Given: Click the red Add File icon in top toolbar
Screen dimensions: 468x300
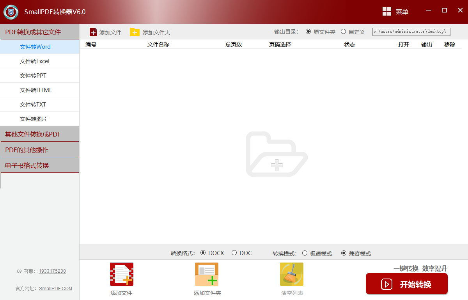Looking at the screenshot, I should 93,32.
